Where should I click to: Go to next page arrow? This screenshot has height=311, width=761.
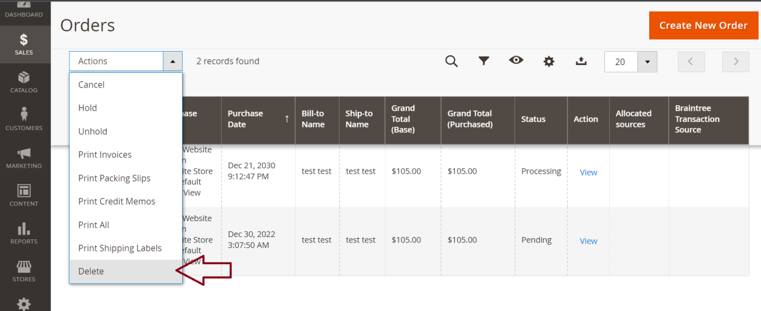(735, 62)
